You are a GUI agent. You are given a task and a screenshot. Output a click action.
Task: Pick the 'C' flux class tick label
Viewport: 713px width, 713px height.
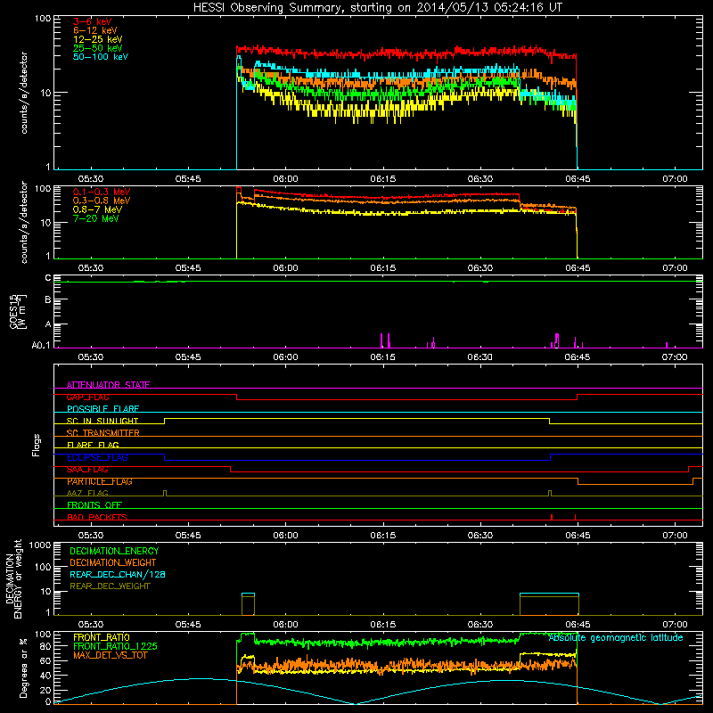coord(48,278)
